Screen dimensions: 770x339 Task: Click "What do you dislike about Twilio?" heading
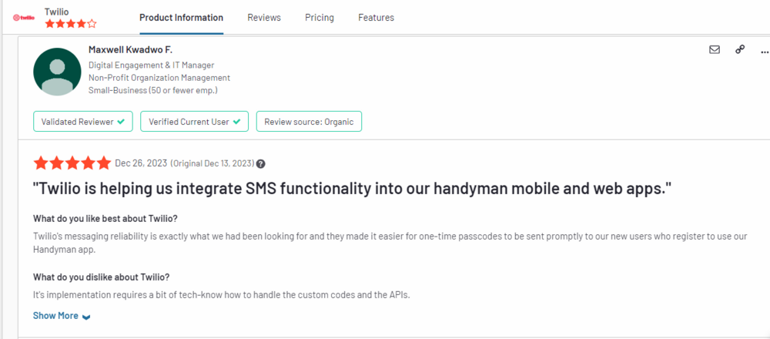click(101, 277)
